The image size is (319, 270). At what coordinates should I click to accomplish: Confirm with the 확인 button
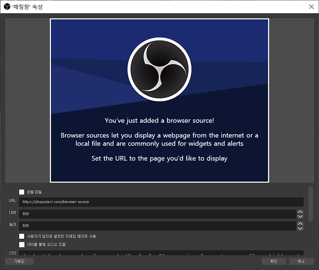point(274,261)
